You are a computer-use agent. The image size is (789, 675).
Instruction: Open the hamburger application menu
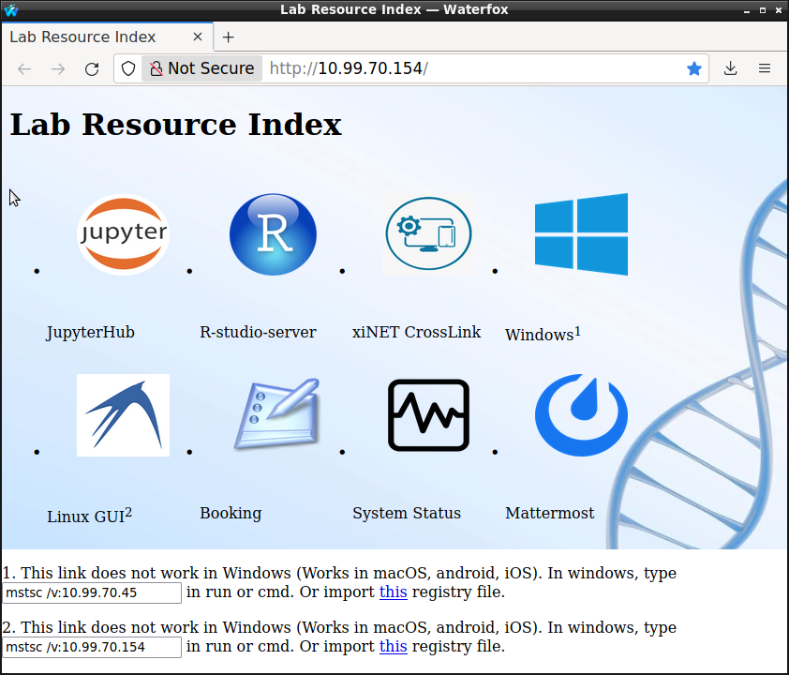coord(765,68)
